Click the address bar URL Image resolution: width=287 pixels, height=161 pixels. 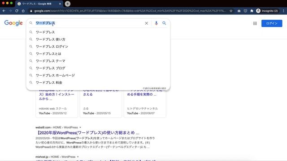pyautogui.click(x=130, y=11)
